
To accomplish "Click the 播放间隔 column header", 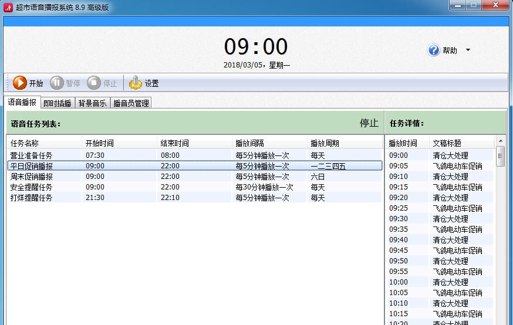I will point(250,143).
